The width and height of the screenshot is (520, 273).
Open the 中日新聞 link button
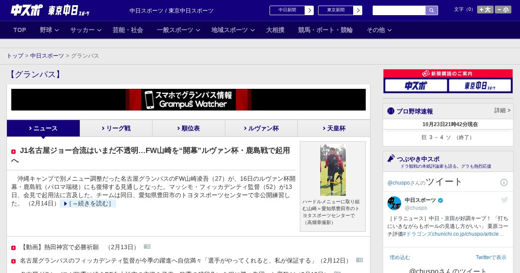(287, 10)
